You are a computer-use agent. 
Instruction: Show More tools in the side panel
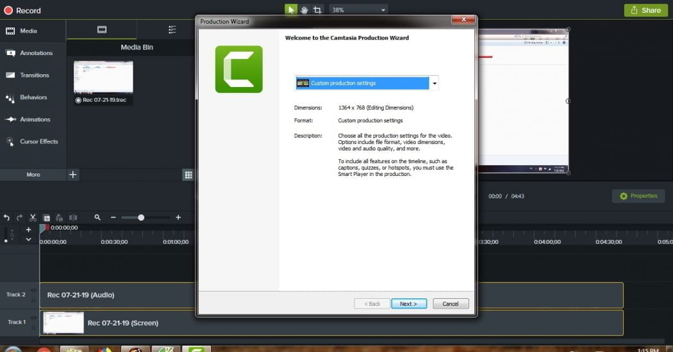click(x=33, y=175)
